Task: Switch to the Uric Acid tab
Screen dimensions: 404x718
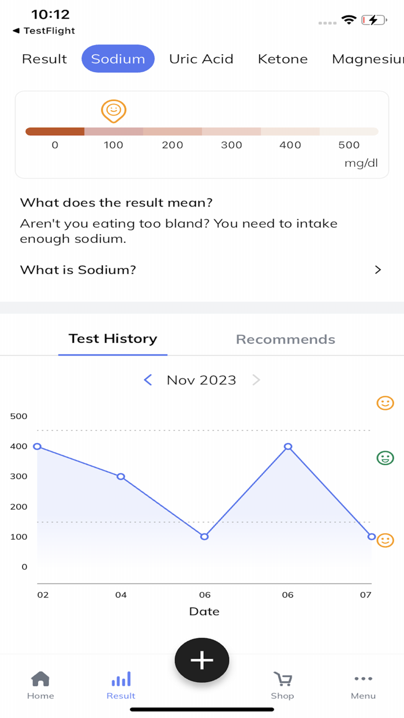Action: point(201,59)
